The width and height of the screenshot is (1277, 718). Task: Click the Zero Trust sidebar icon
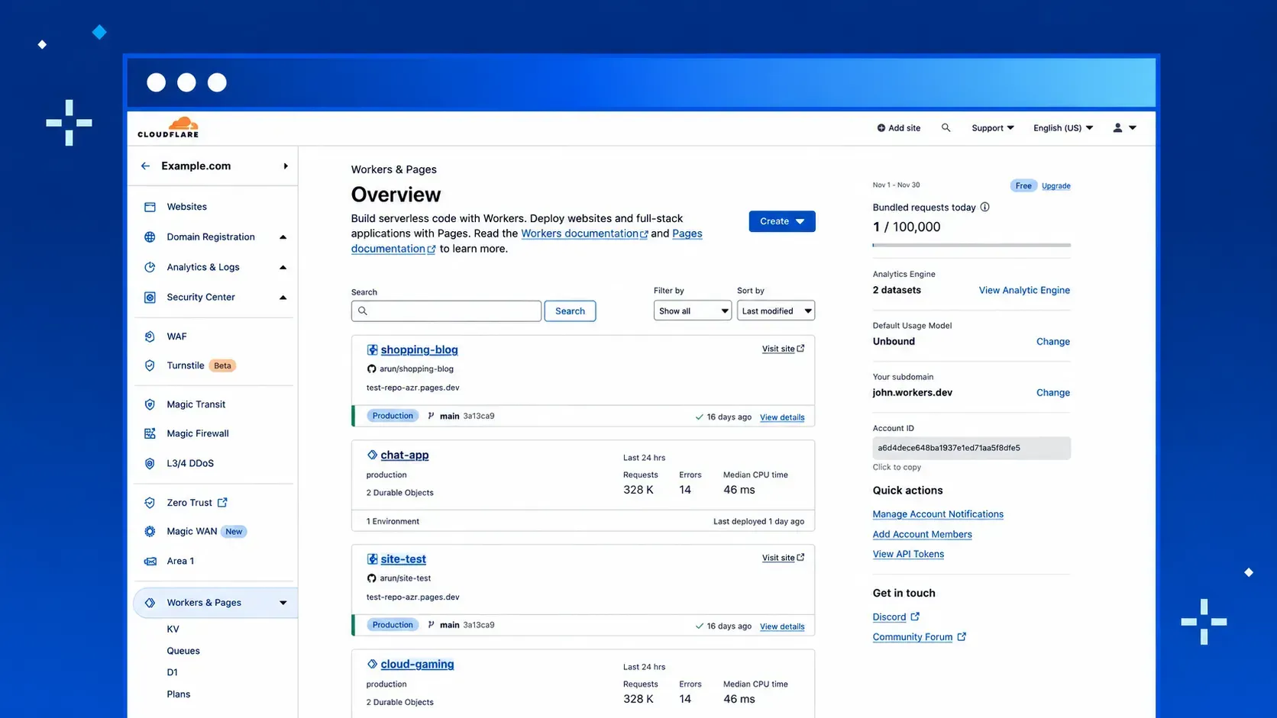coord(150,503)
